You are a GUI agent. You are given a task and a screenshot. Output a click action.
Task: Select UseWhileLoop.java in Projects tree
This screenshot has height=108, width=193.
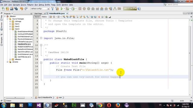(24, 57)
